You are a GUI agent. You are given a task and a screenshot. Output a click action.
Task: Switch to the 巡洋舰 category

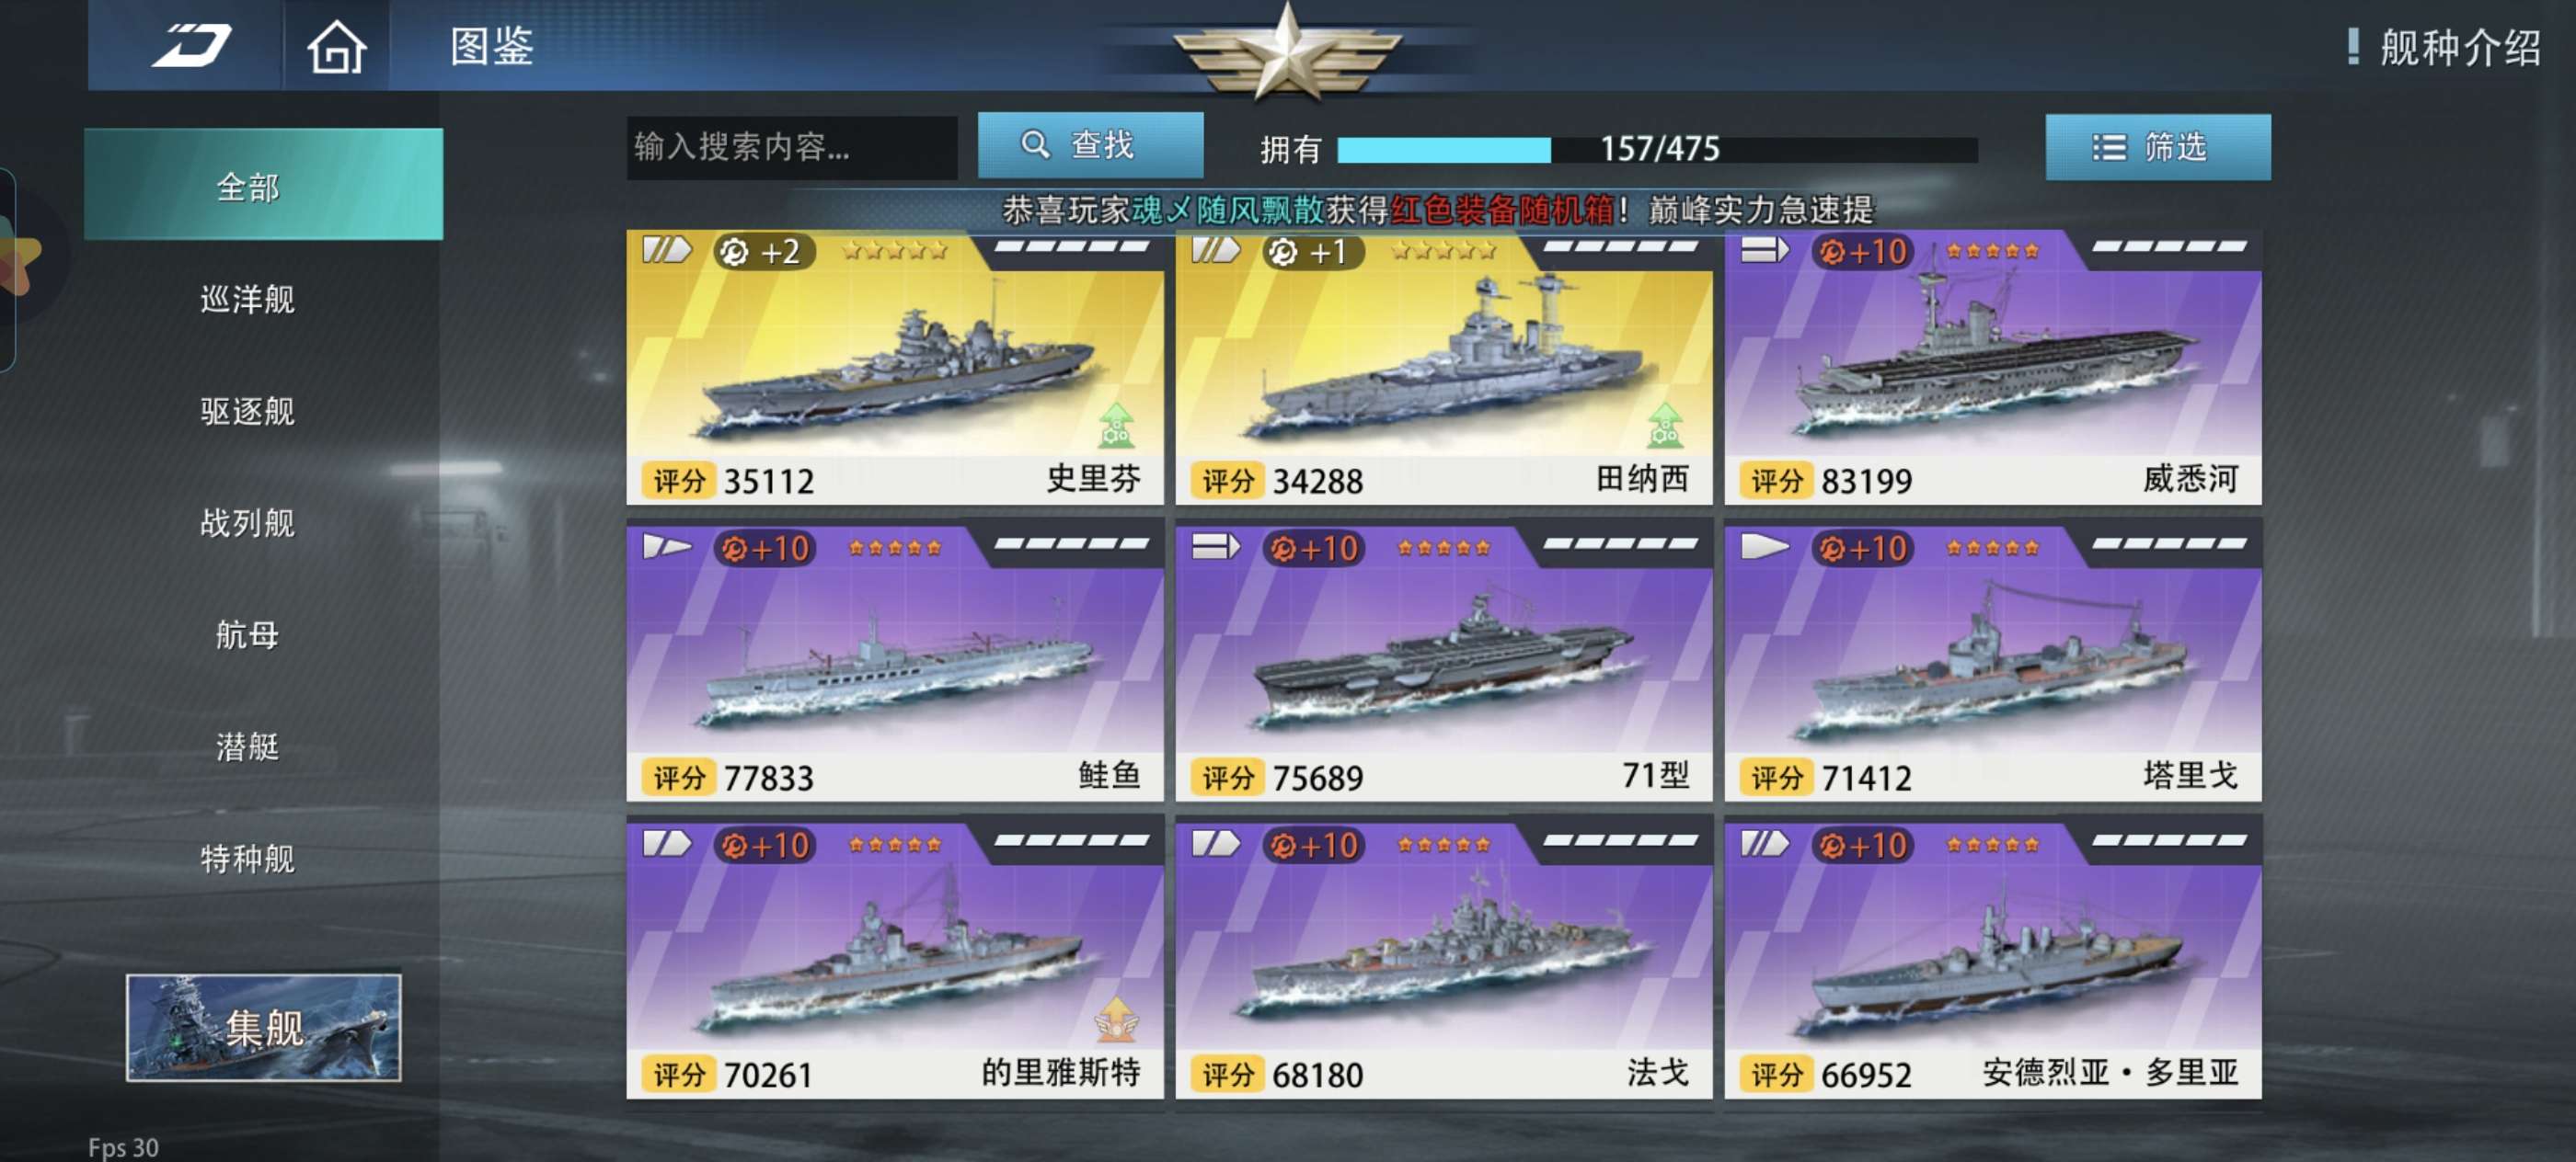248,299
